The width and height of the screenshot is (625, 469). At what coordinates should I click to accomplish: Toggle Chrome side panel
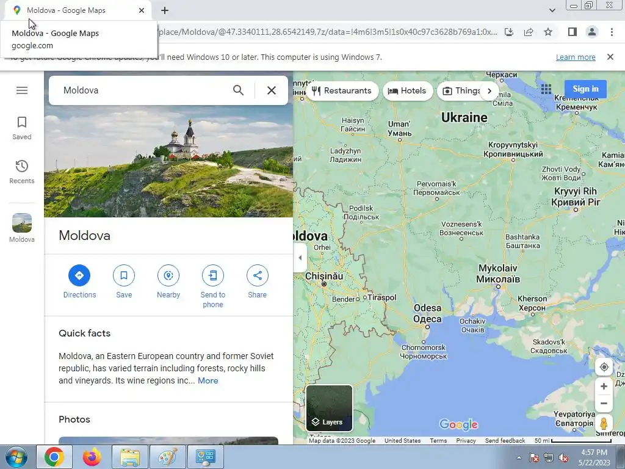[x=573, y=32]
